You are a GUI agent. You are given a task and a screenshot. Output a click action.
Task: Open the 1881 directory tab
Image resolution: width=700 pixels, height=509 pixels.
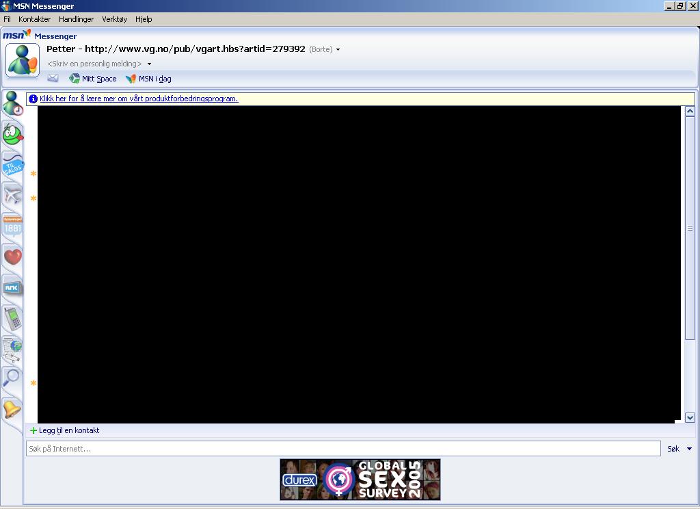(12, 226)
